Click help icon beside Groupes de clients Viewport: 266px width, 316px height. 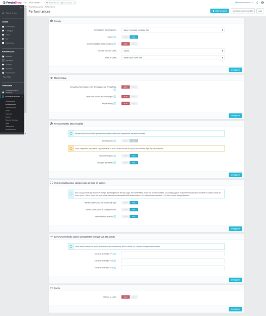point(115,163)
